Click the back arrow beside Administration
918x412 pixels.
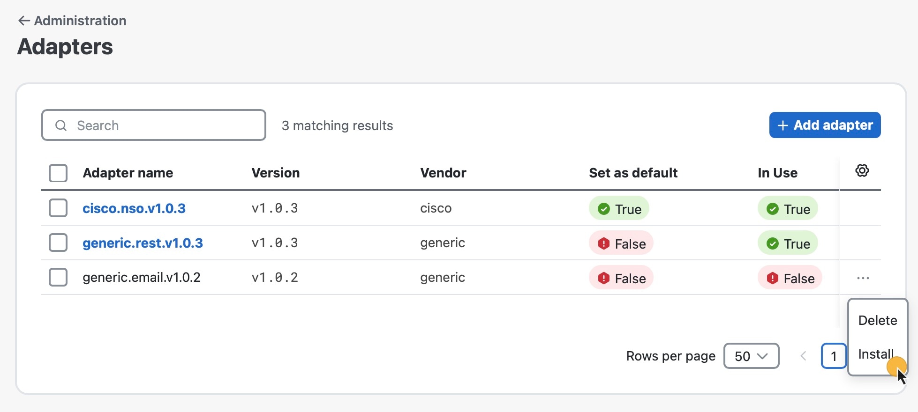coord(24,21)
